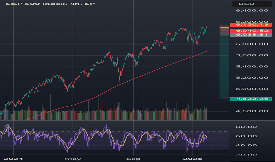Click the S&P 500 Index chart title
Viewport: 275px width, 162px height.
(50, 4)
